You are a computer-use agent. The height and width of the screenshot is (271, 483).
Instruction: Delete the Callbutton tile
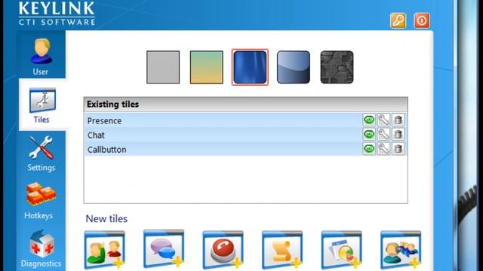point(398,149)
